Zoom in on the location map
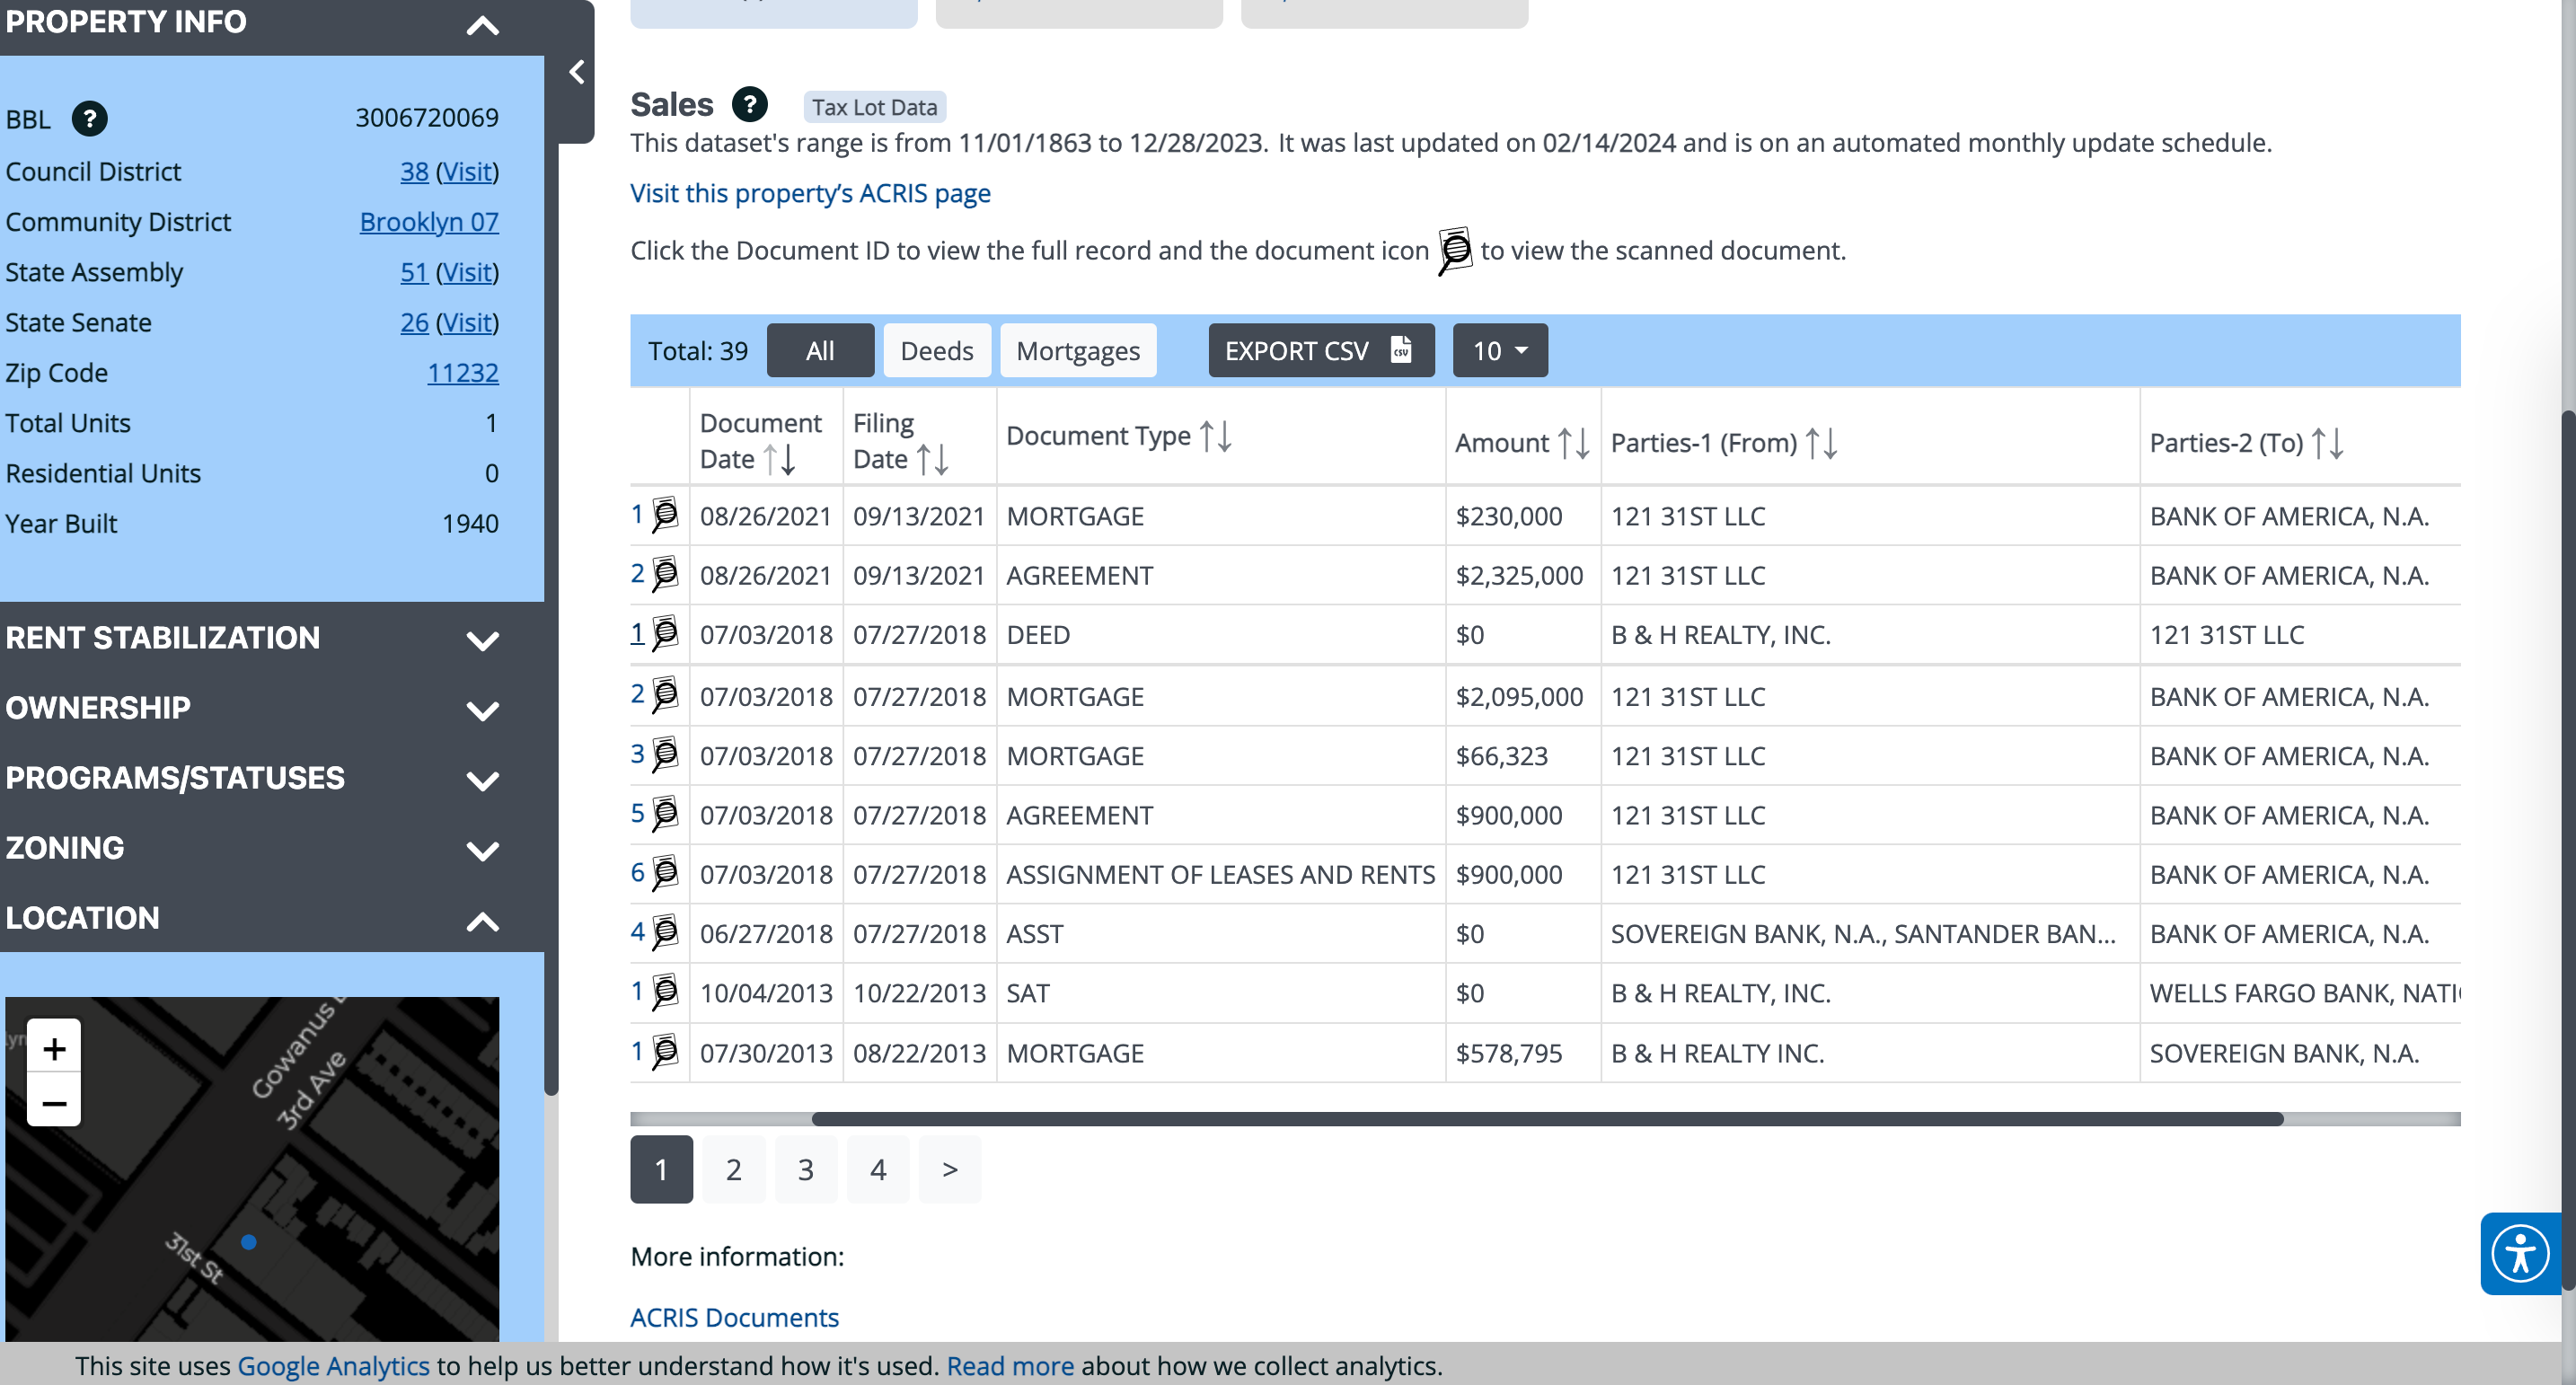The width and height of the screenshot is (2576, 1385). (x=54, y=1048)
